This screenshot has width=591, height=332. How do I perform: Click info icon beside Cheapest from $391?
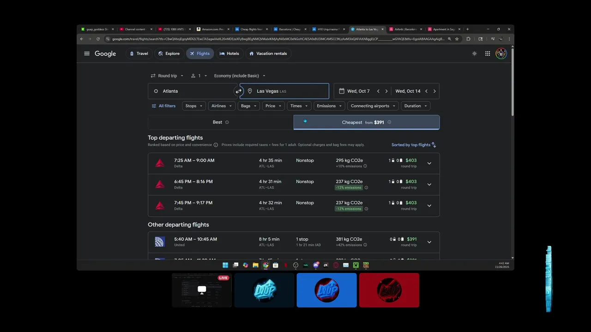(x=389, y=122)
